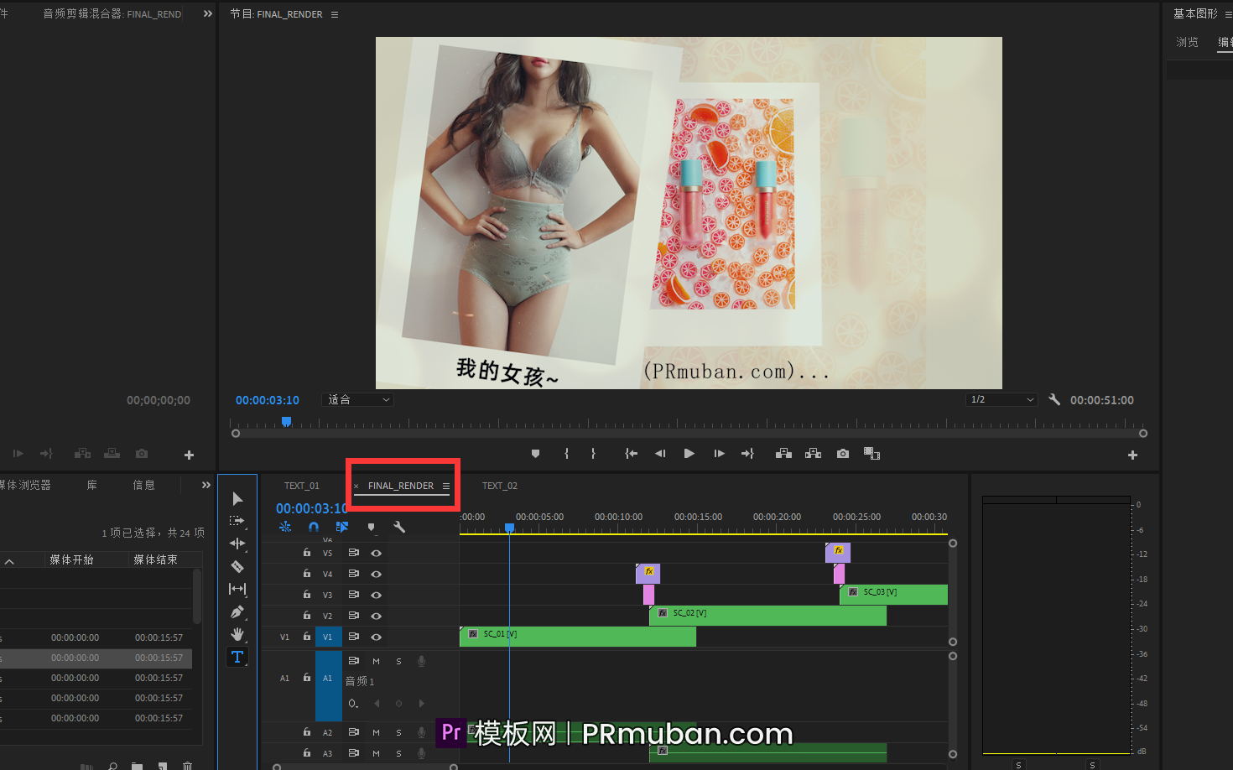Mute the A2 audio track
1233x770 pixels.
(376, 732)
